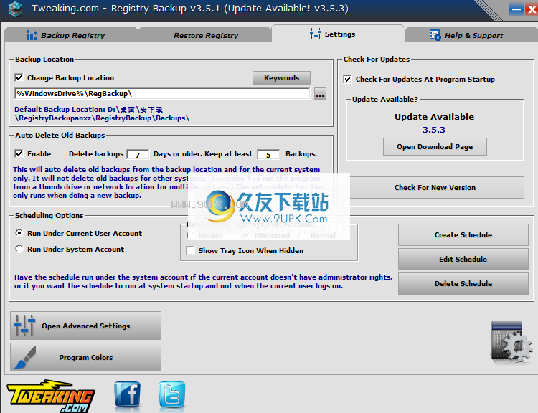Open the Backup Registry tab
Viewport: 538px width, 413px height.
[x=70, y=35]
